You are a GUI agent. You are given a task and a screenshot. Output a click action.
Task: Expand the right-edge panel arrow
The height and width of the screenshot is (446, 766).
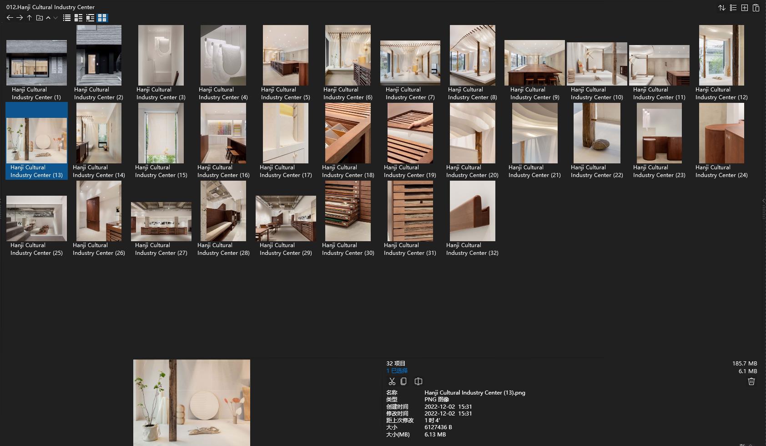[763, 200]
